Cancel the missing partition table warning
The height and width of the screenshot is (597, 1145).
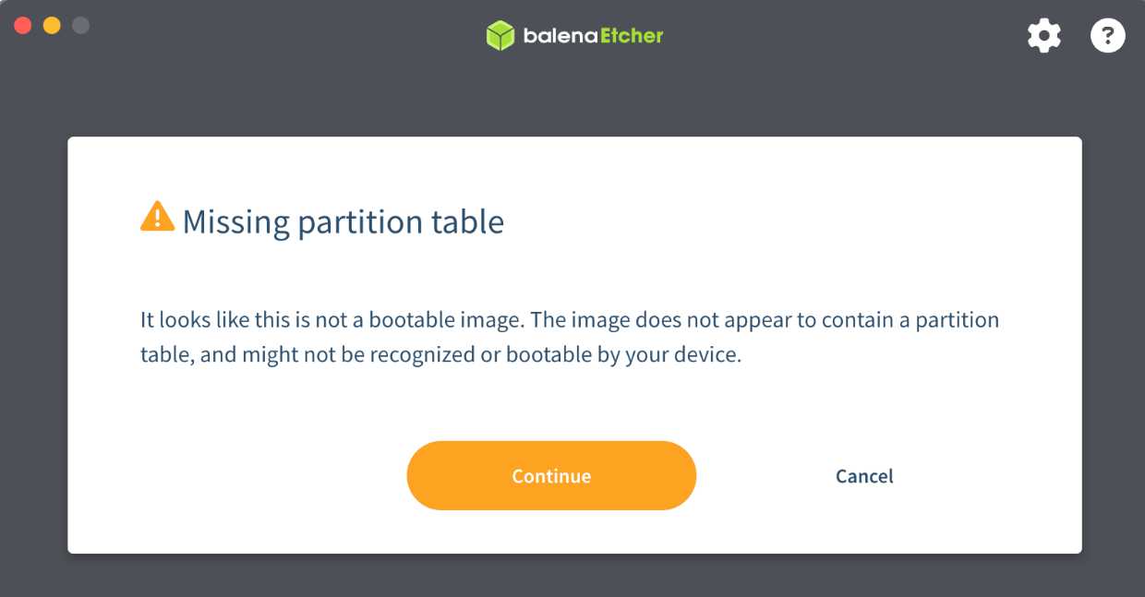[863, 476]
